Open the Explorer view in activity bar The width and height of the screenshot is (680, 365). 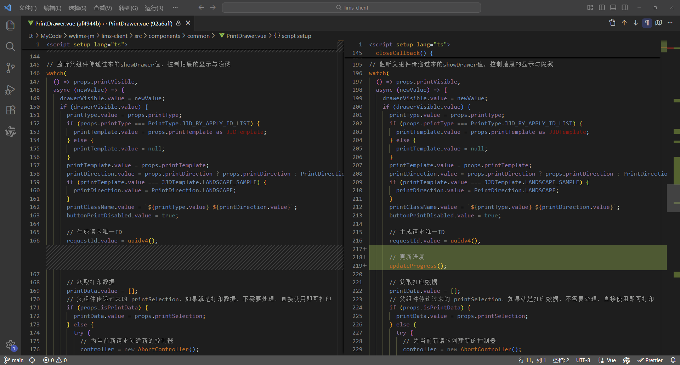pos(11,25)
